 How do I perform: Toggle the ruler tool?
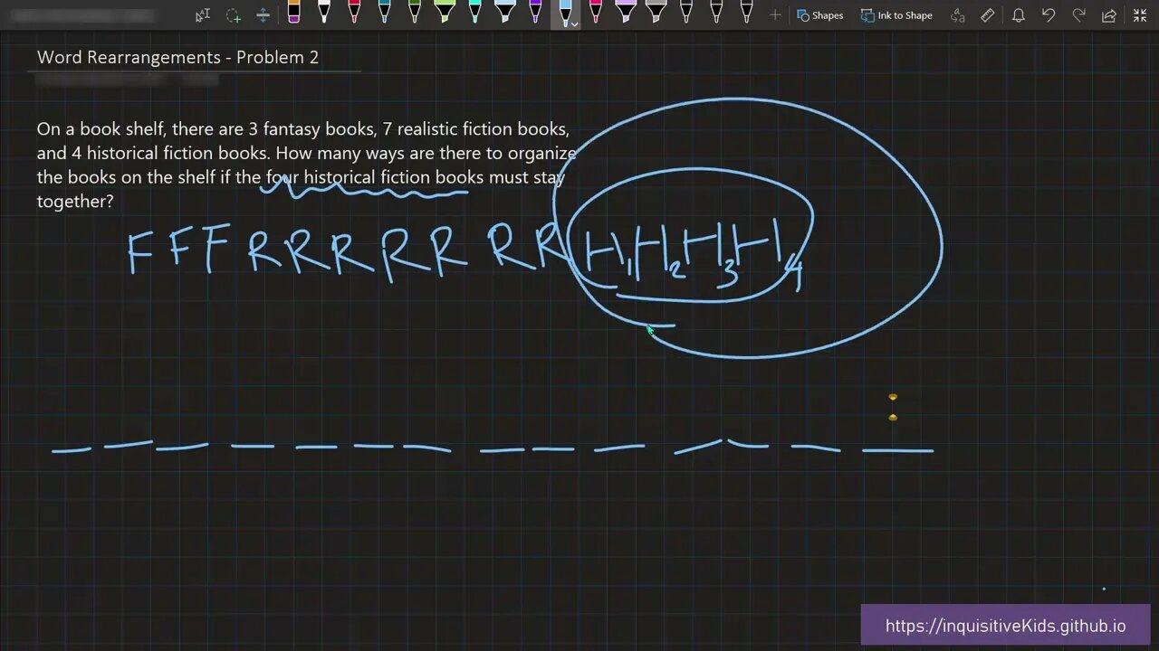[x=988, y=14]
